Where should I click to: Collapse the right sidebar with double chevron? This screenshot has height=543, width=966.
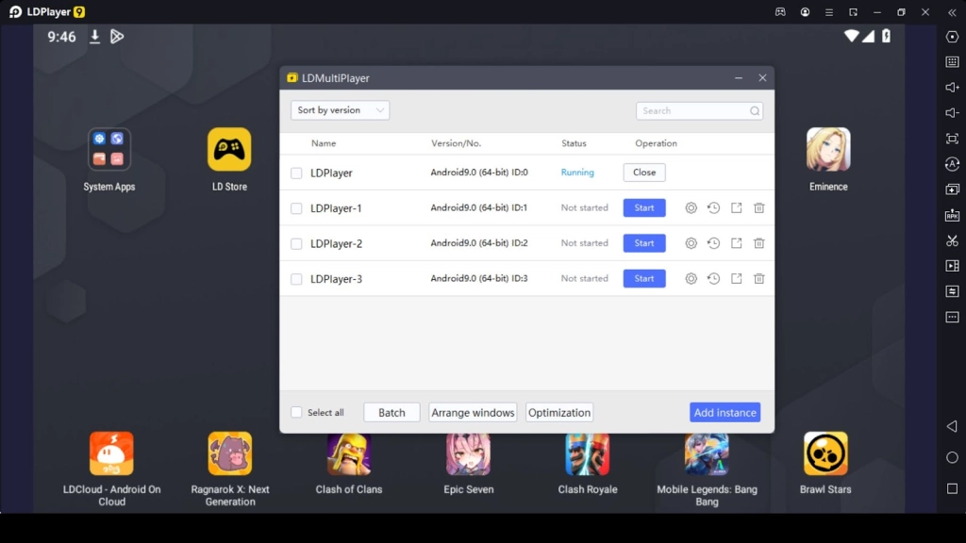pyautogui.click(x=951, y=12)
